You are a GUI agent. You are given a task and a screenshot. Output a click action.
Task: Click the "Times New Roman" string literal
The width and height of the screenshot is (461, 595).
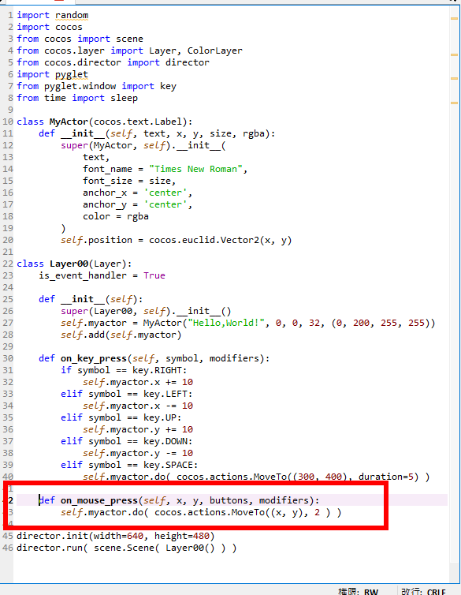pos(195,169)
